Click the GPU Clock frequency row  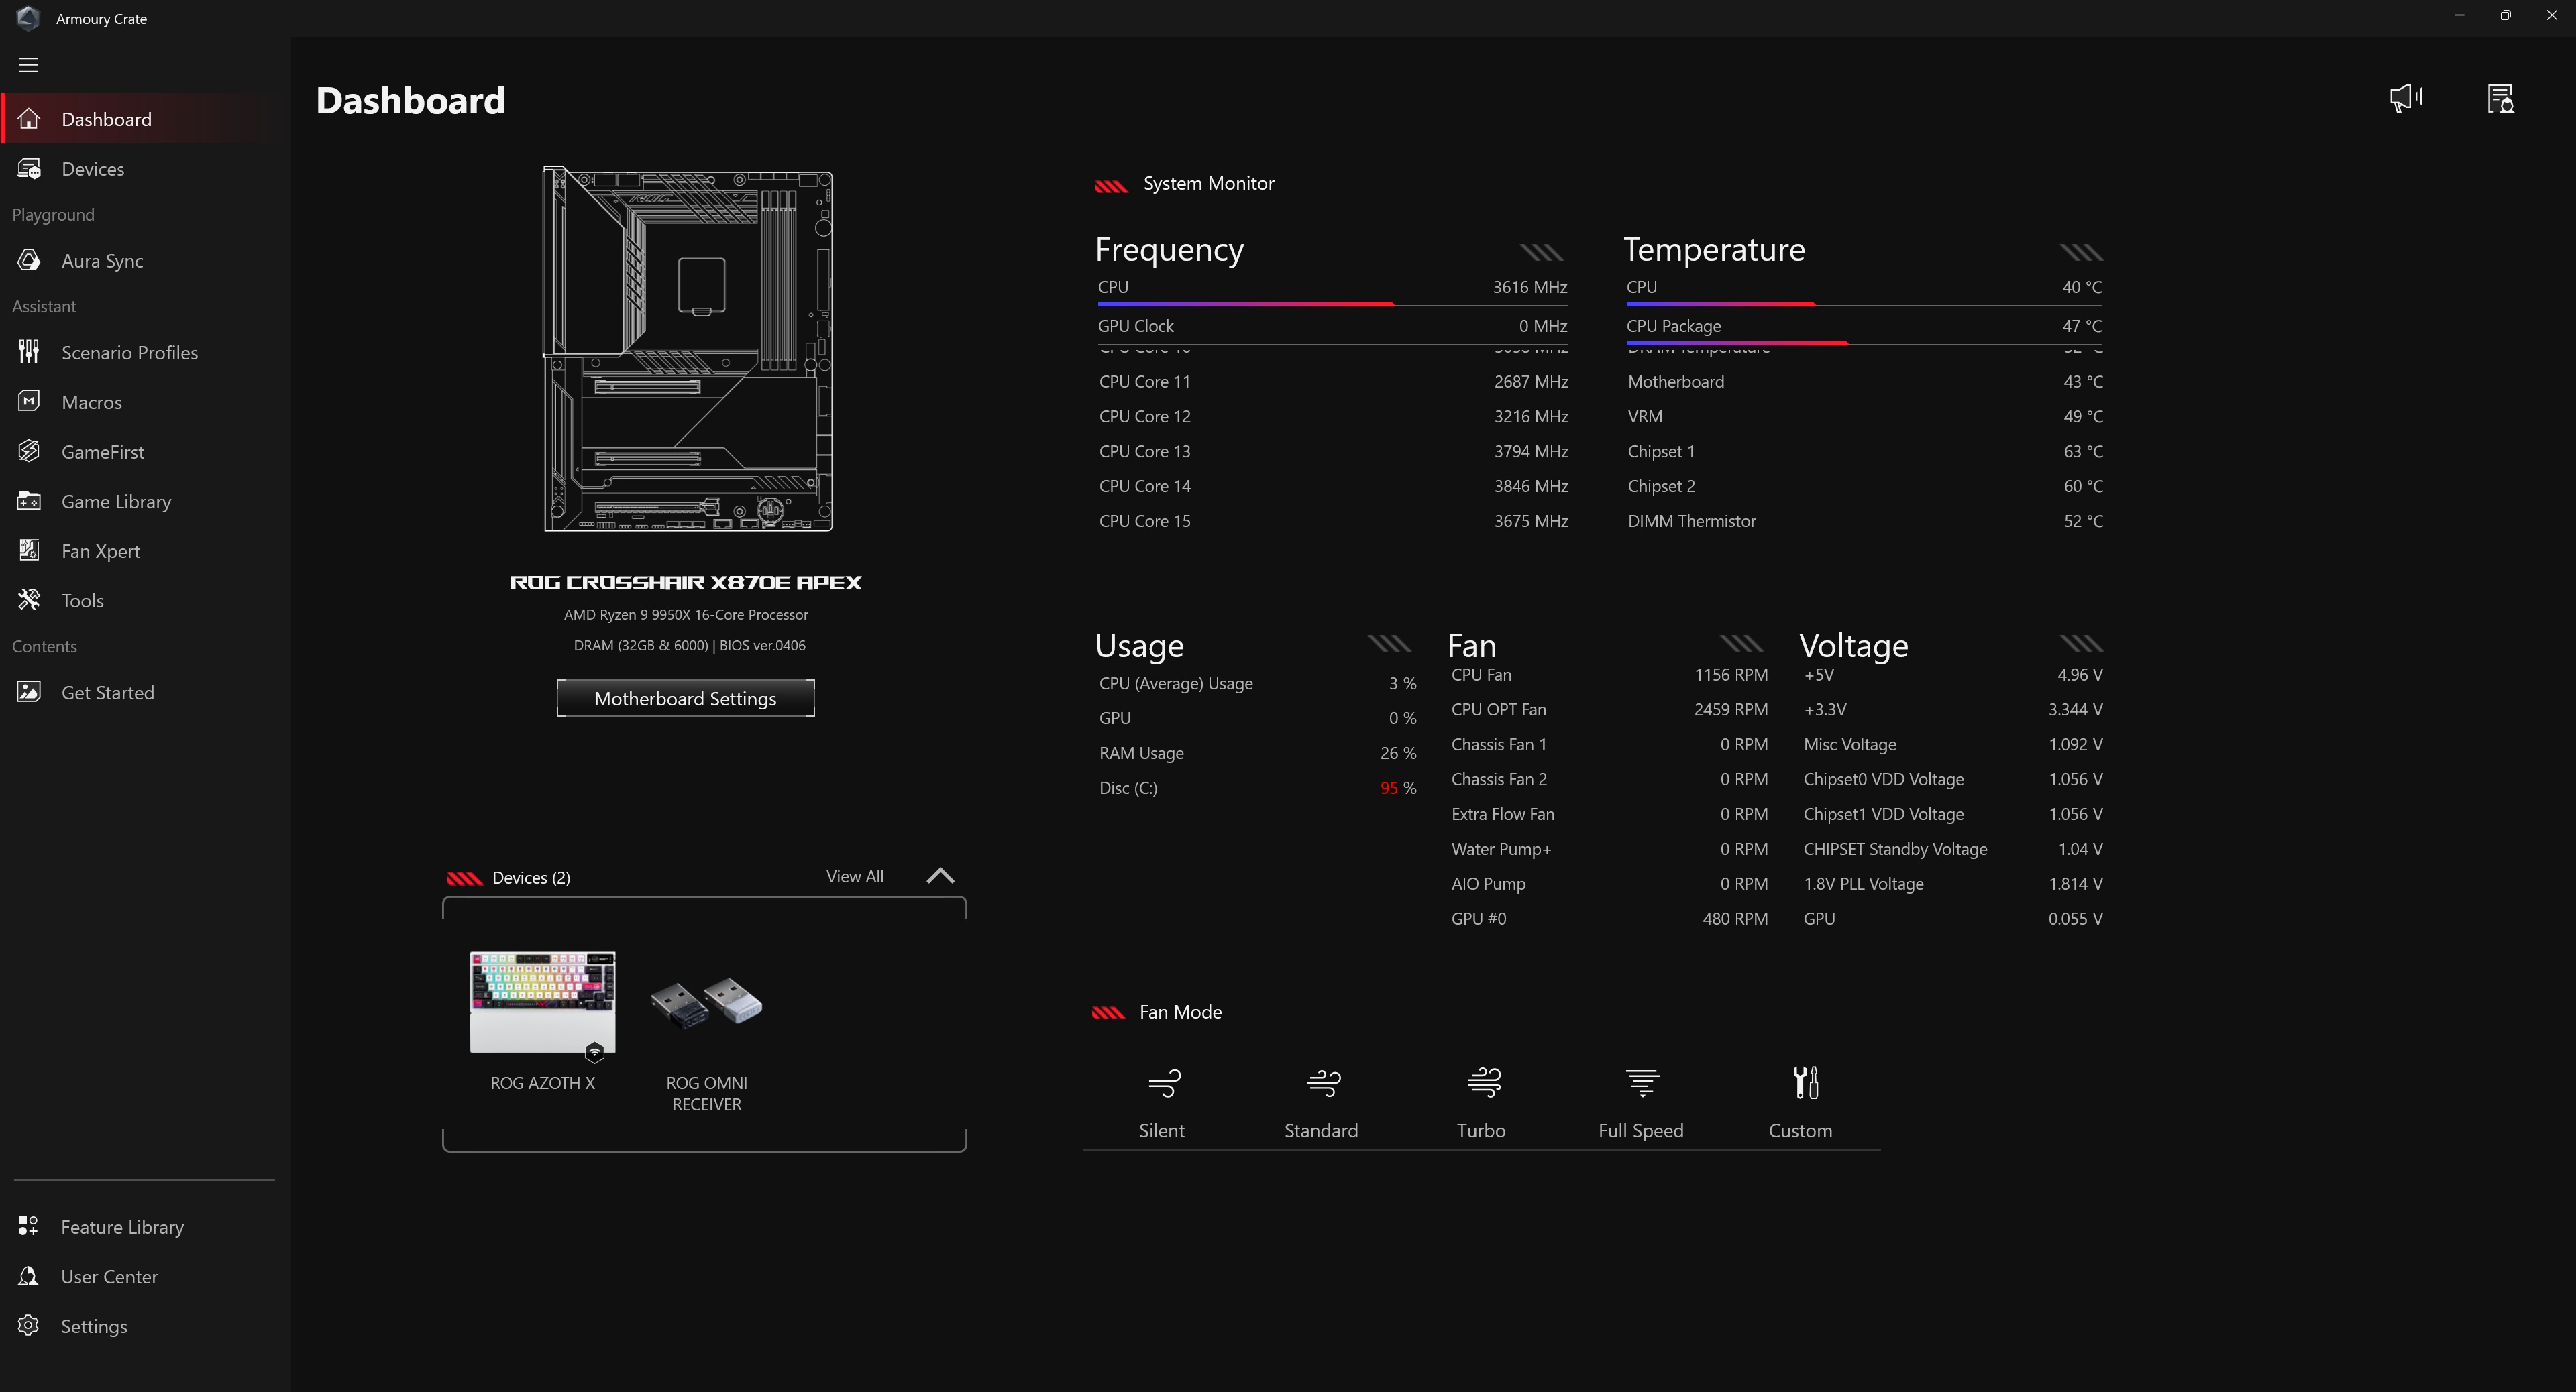[x=1332, y=326]
